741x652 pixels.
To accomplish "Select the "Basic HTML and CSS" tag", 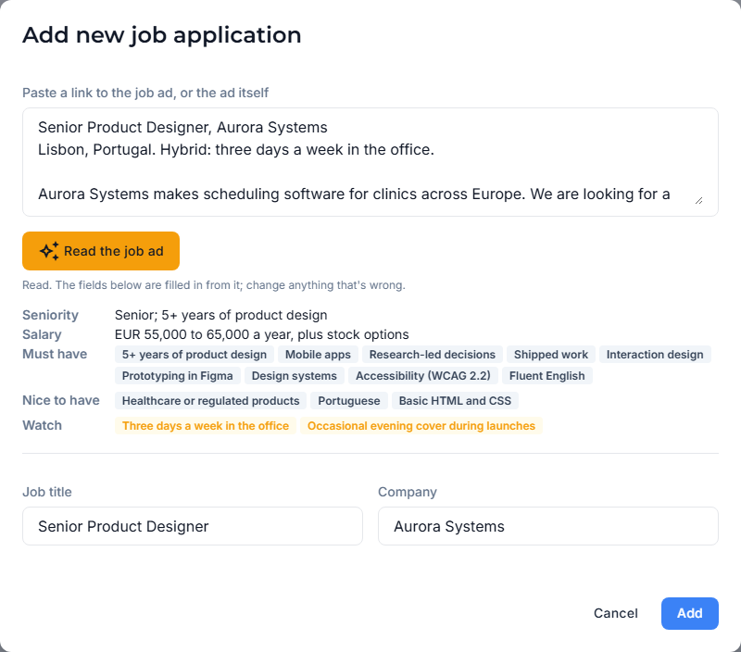I will (455, 401).
